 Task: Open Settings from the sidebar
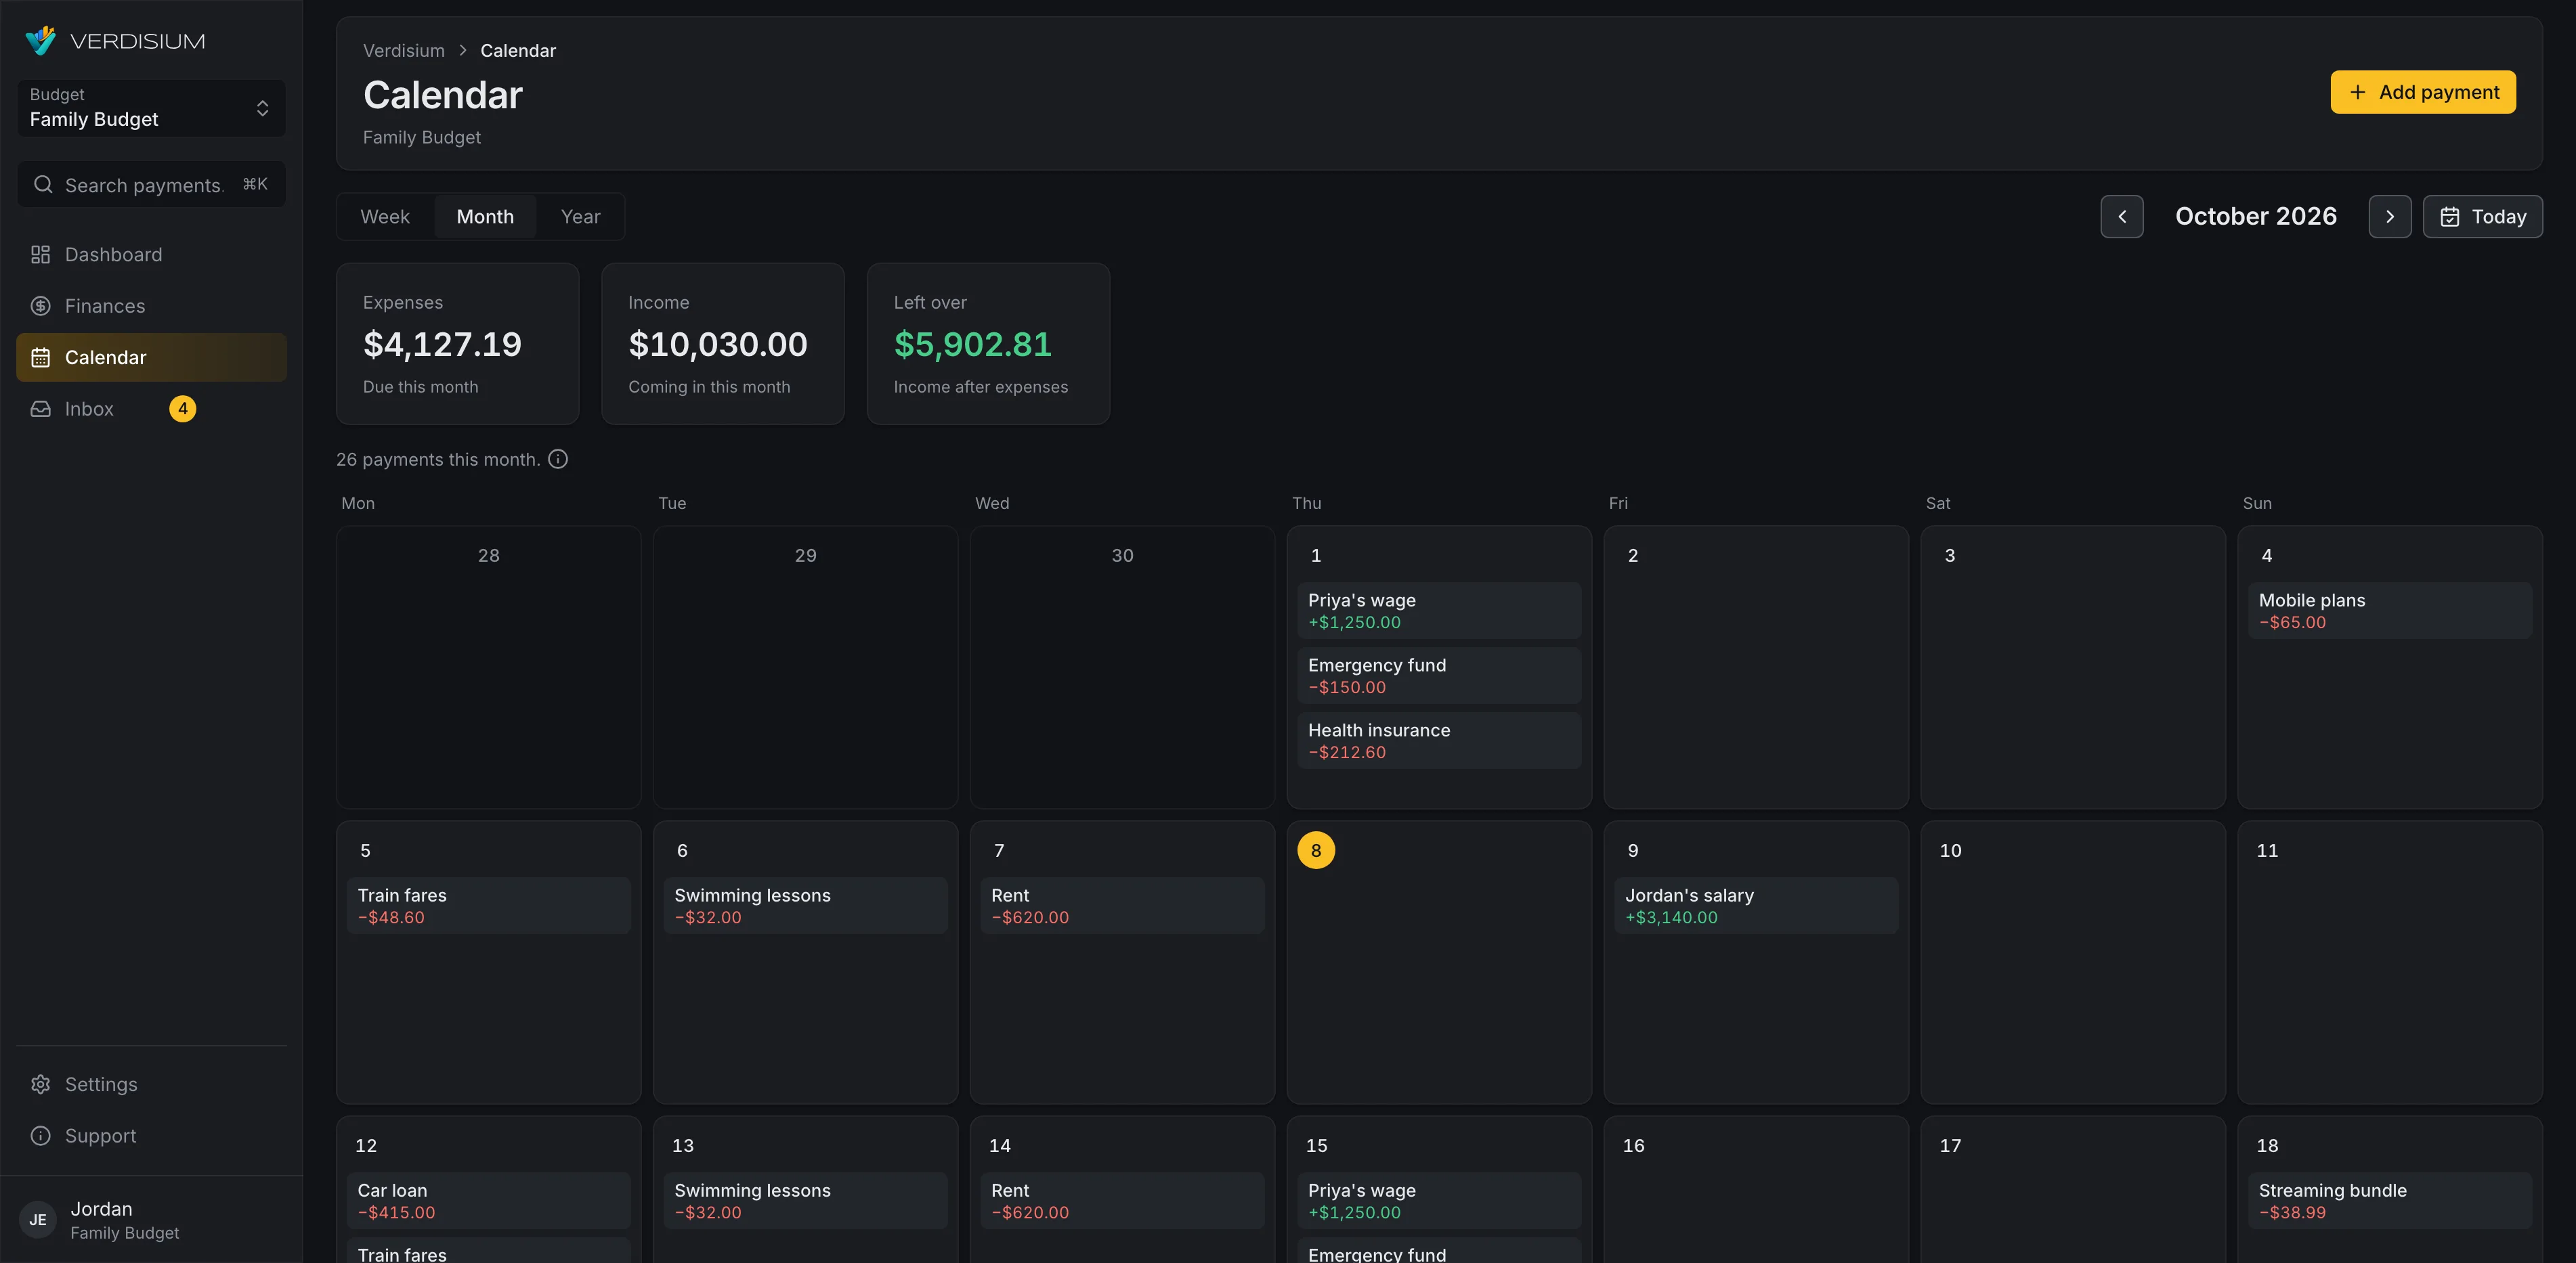pos(151,1084)
